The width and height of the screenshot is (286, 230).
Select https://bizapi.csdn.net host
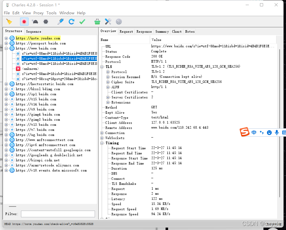[38, 160]
